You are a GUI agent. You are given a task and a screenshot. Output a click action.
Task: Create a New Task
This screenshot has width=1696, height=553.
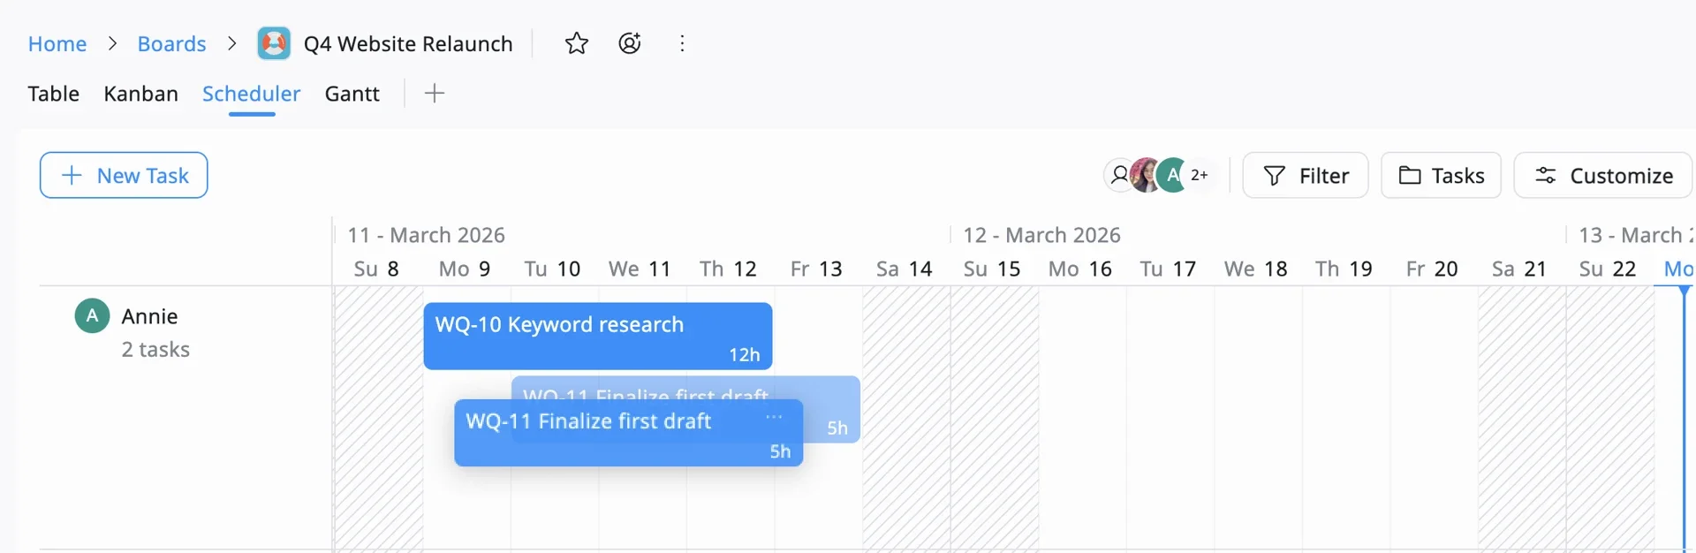(x=124, y=175)
